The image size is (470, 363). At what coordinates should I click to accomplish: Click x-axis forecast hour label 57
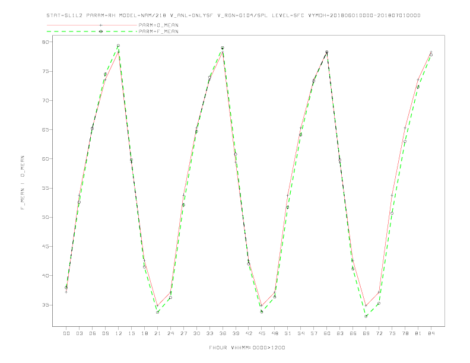(314, 333)
